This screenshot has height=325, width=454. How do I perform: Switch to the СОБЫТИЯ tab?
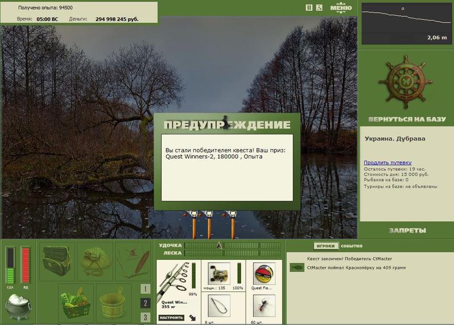pos(351,246)
